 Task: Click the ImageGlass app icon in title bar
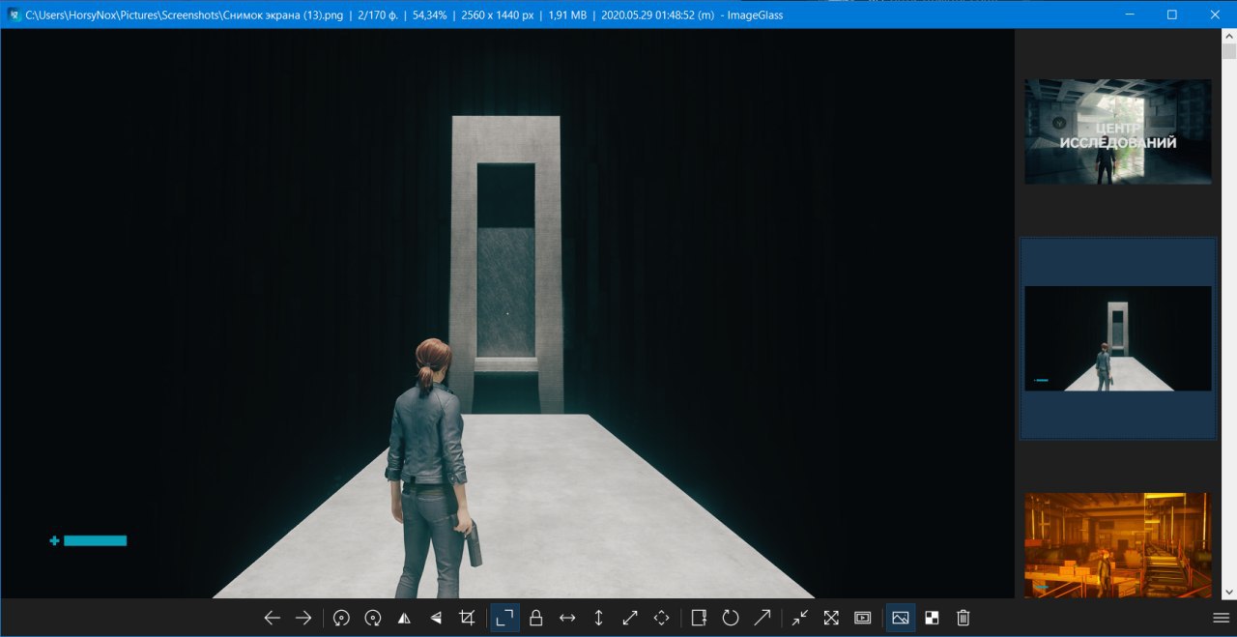pos(14,14)
